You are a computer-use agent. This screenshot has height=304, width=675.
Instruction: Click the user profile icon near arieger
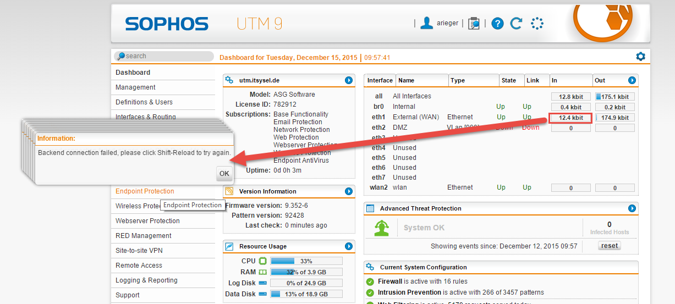coord(426,23)
